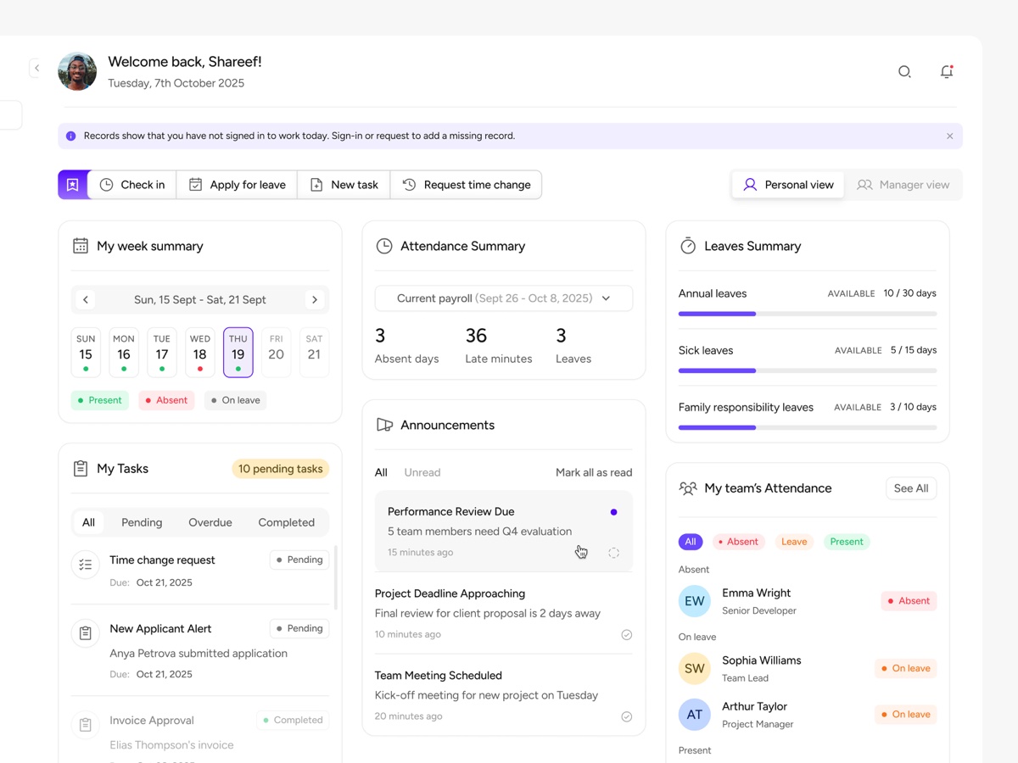Click the stopwatch icon beside Leaves Summary

(688, 246)
